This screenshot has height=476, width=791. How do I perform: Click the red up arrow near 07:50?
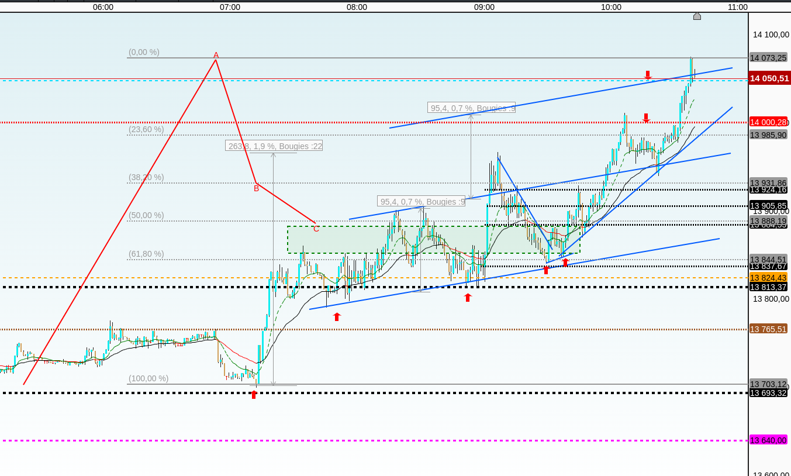[337, 316]
